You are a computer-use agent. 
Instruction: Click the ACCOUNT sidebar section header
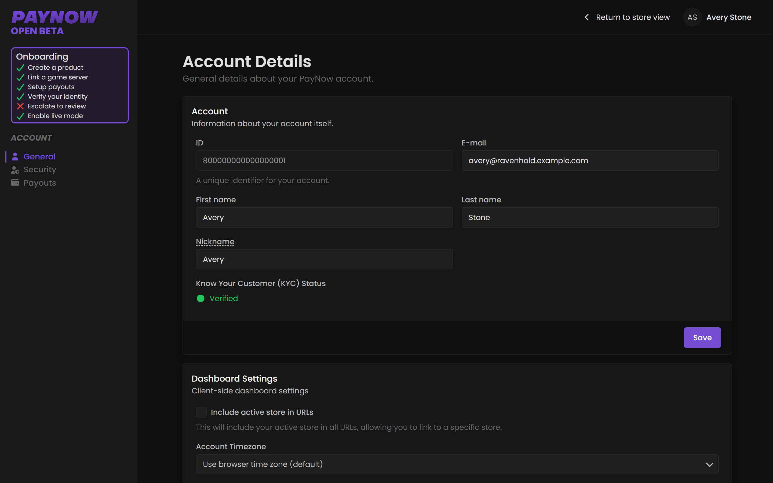coord(31,138)
